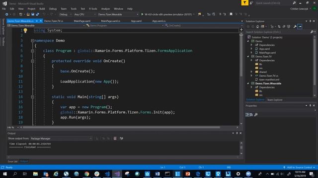Open the Tools menu
This screenshot has height=178, width=318.
74,9
